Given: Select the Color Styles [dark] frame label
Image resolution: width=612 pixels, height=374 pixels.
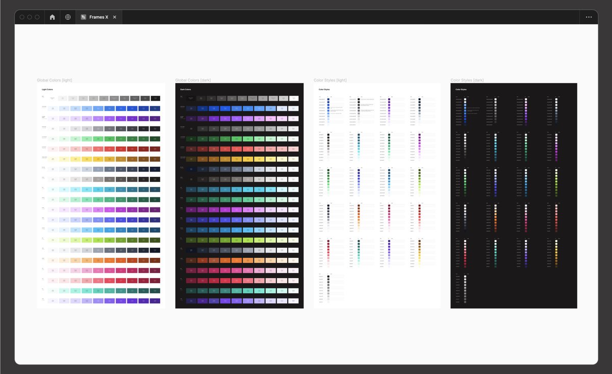Looking at the screenshot, I should [x=467, y=80].
